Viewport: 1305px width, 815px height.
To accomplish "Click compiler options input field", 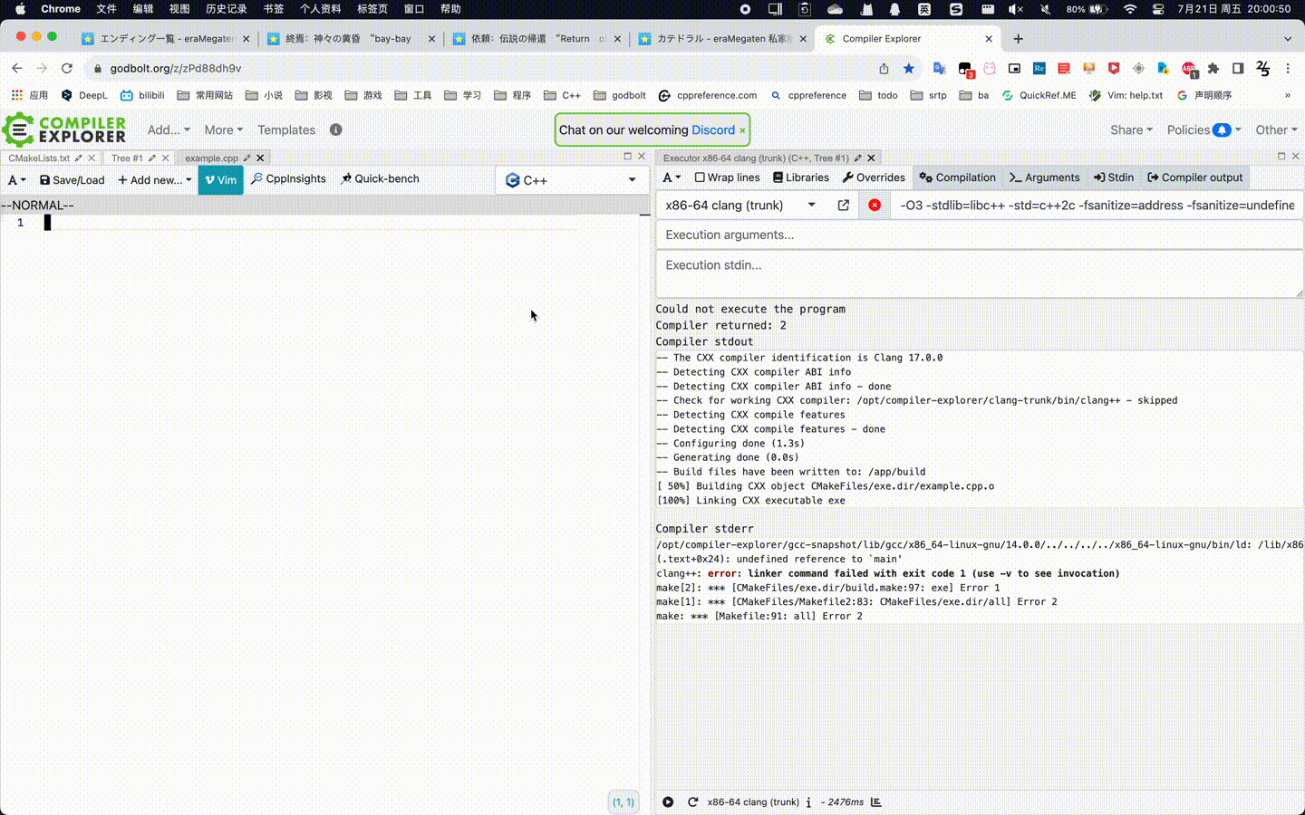I will [x=1097, y=206].
